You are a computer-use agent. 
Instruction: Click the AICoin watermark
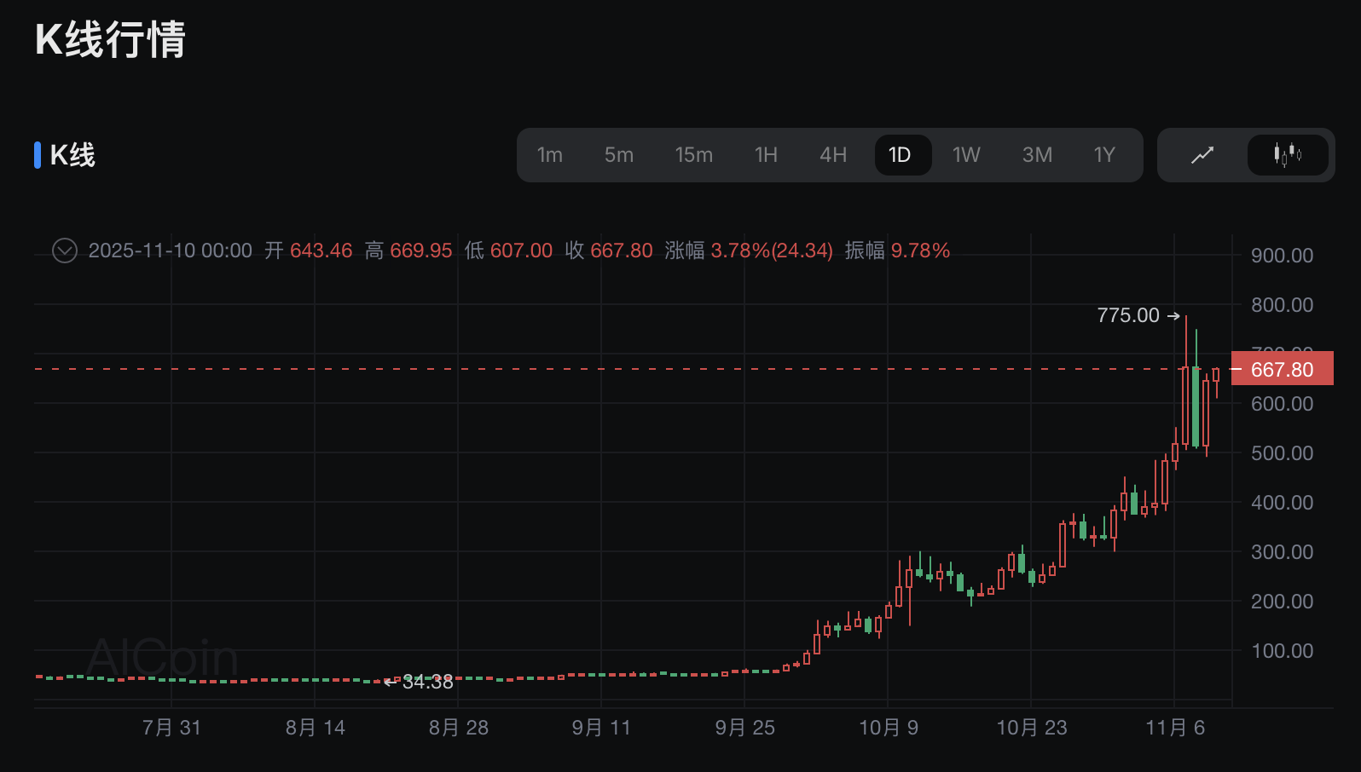click(x=162, y=658)
